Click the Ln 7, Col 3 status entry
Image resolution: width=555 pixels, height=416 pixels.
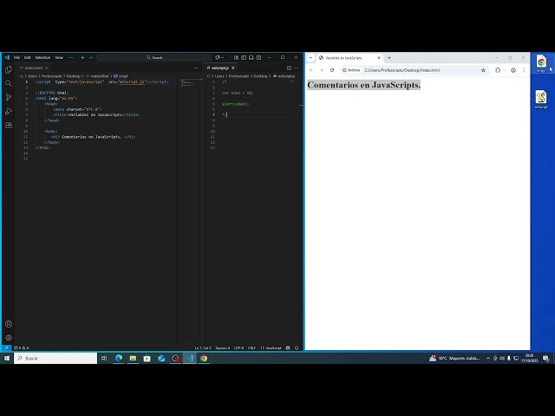[202, 348]
